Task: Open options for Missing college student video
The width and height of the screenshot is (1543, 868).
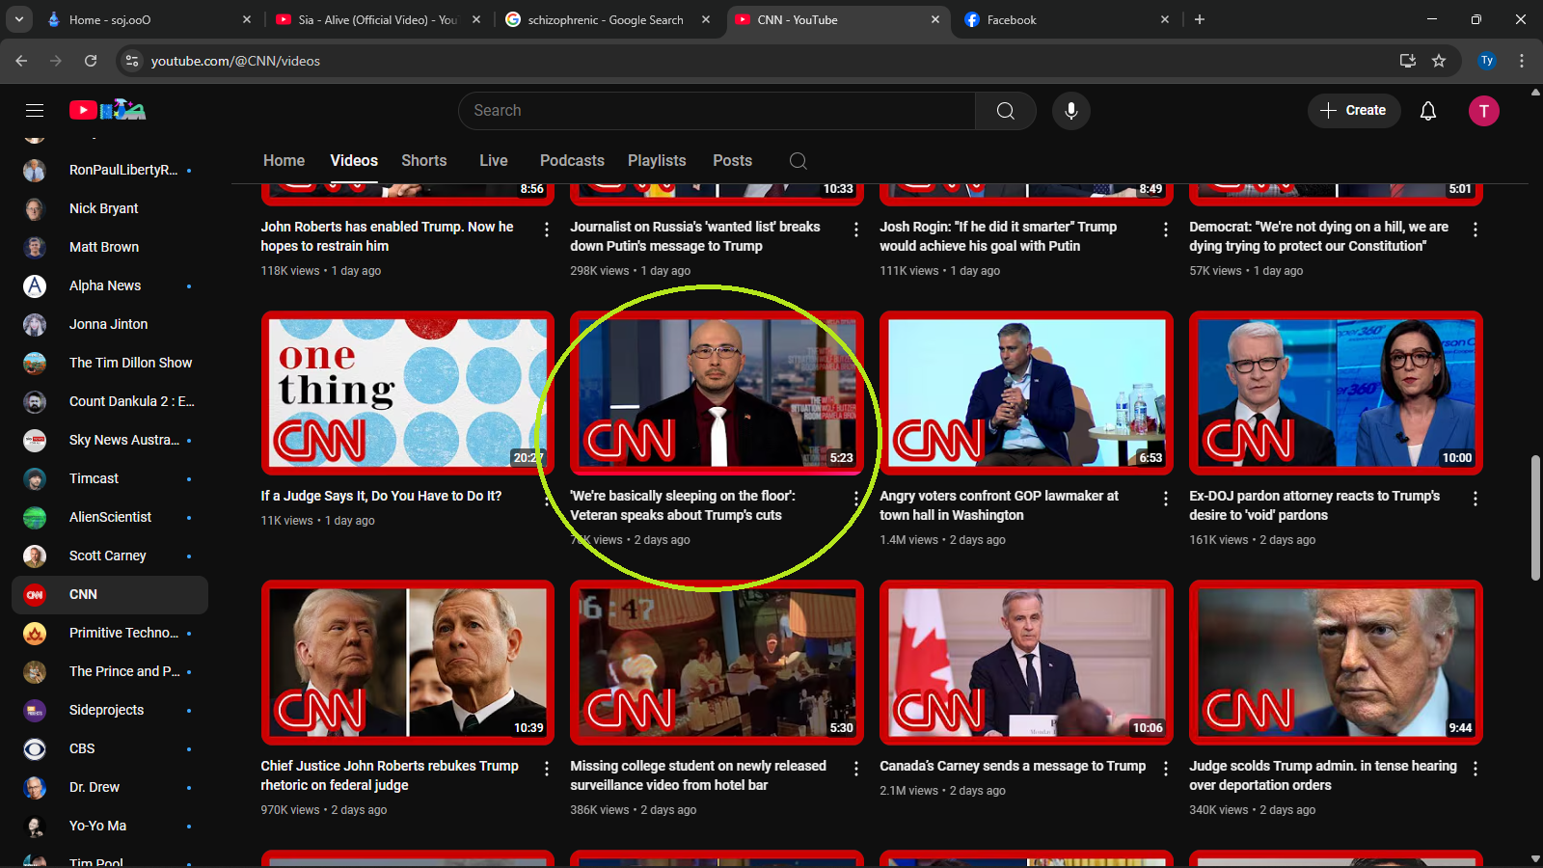Action: click(856, 769)
